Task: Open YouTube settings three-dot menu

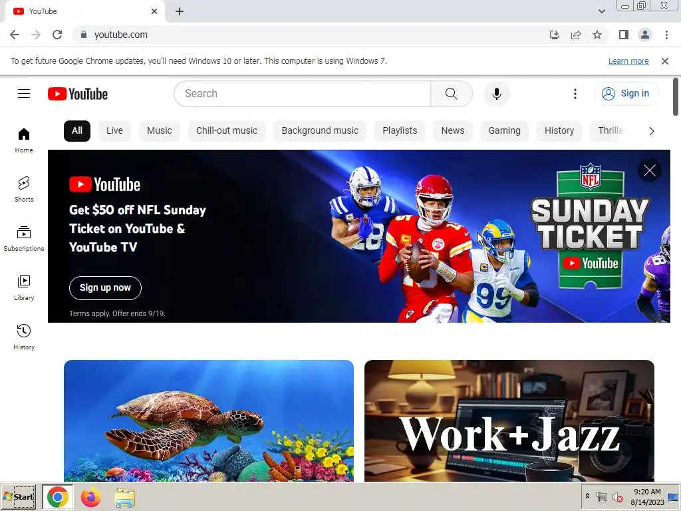Action: coord(575,93)
